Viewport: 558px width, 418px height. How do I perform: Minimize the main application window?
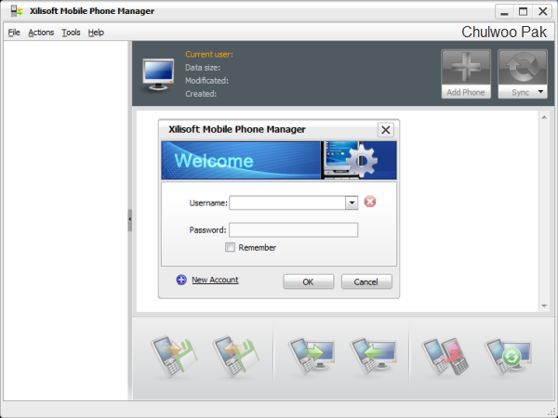tap(504, 11)
